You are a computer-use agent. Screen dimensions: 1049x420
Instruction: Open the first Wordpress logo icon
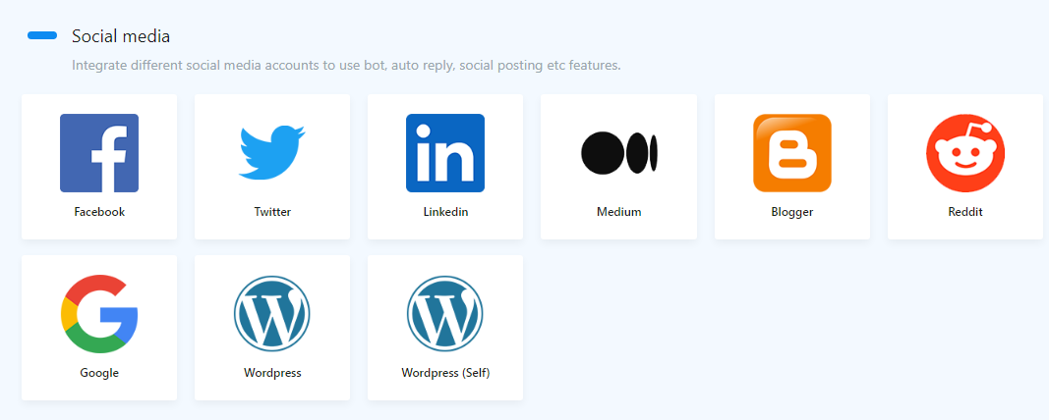[272, 314]
